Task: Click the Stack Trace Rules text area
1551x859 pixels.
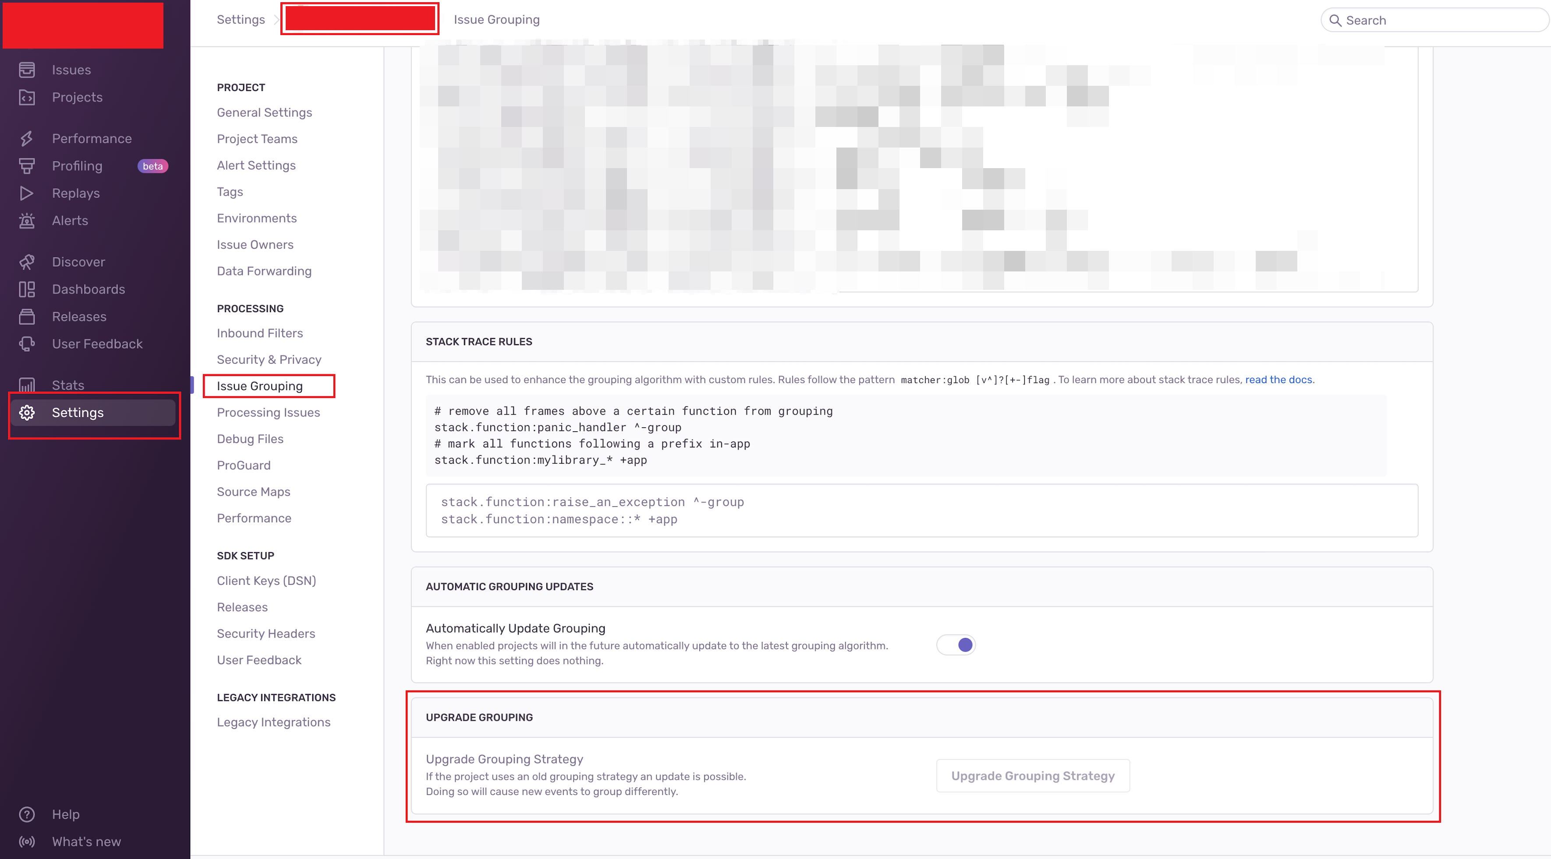Action: point(922,510)
